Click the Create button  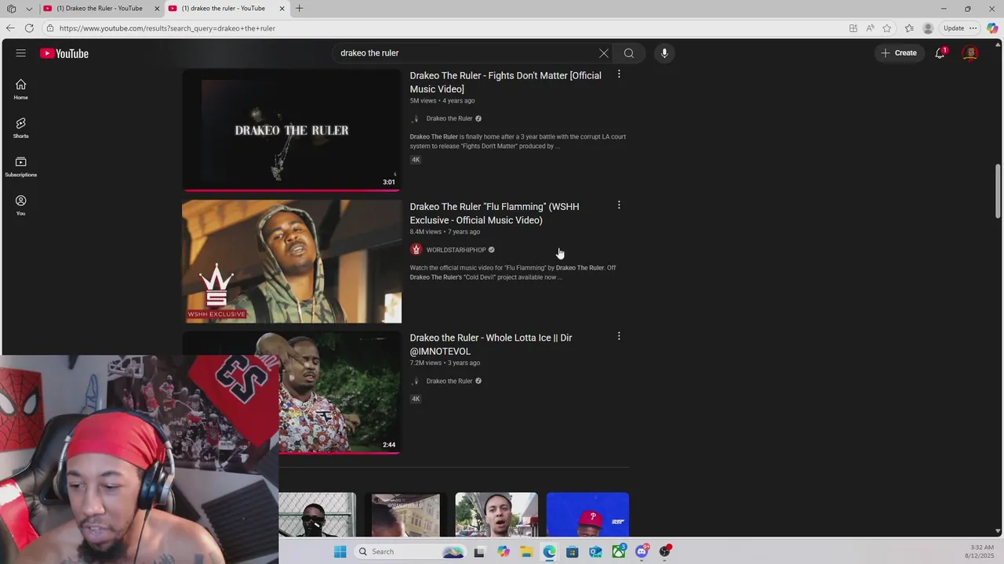tap(899, 53)
